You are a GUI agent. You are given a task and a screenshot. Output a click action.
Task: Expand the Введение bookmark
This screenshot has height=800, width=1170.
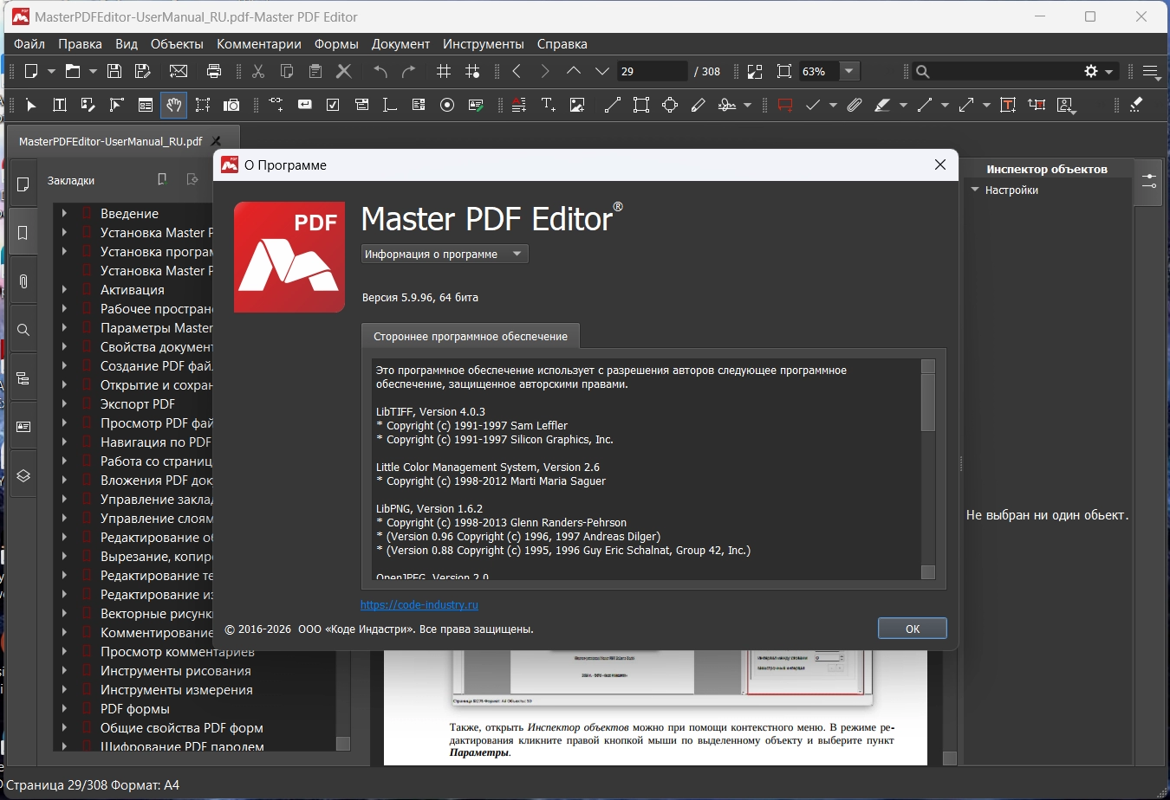[x=64, y=213]
